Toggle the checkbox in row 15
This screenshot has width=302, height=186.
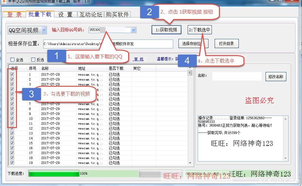pyautogui.click(x=12, y=143)
